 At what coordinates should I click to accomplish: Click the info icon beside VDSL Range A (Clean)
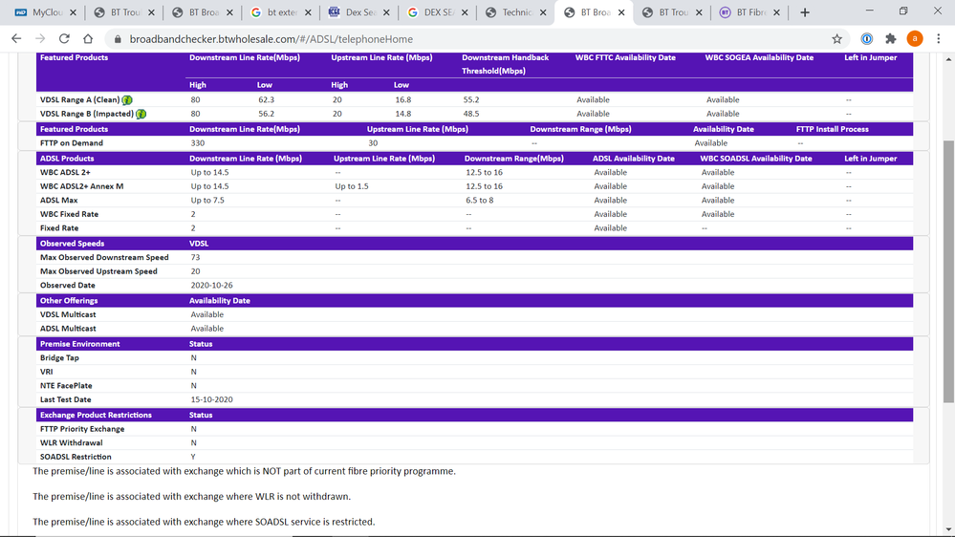(127, 100)
